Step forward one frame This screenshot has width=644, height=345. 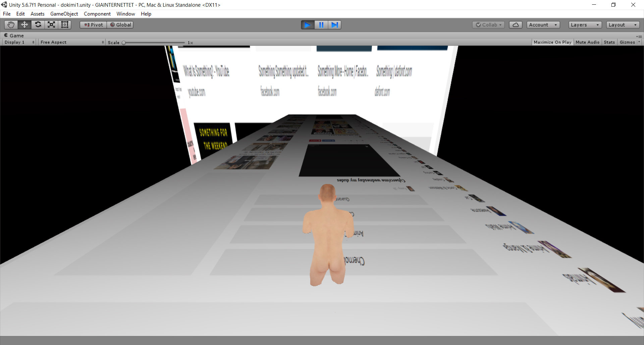tap(334, 25)
